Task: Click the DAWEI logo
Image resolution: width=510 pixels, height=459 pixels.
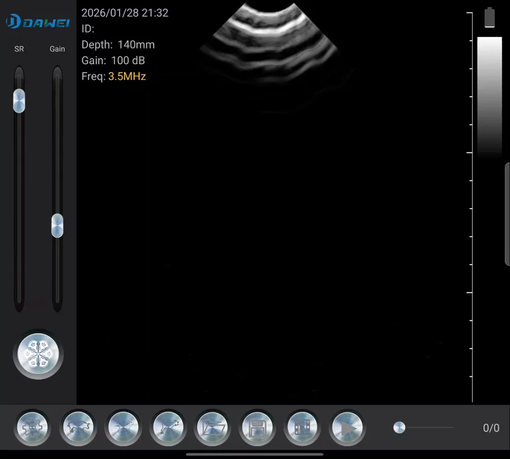Action: [38, 22]
